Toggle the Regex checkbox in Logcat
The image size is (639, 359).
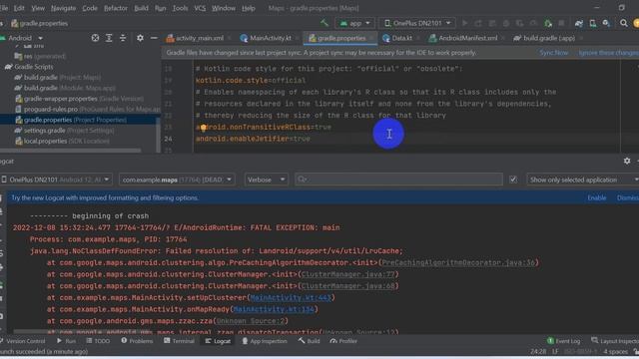(513, 179)
